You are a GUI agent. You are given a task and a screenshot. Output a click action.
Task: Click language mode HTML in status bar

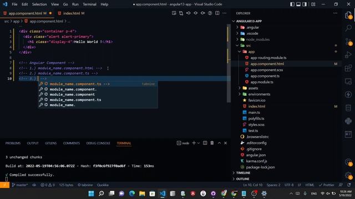pos(310,185)
